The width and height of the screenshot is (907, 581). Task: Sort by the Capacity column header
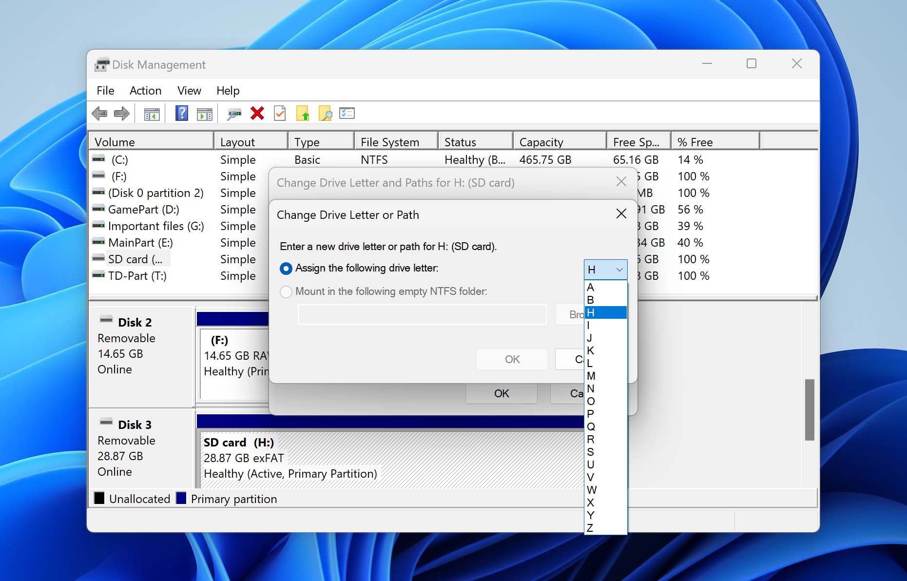tap(560, 142)
